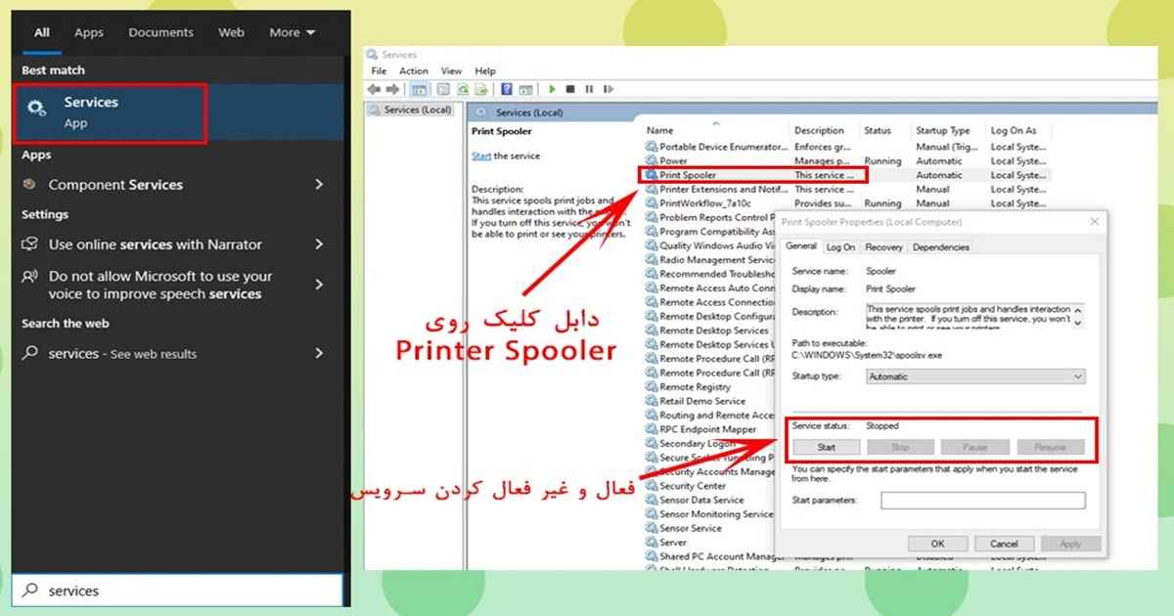This screenshot has height=616, width=1174.
Task: Sort by the Status column header
Action: (x=878, y=130)
